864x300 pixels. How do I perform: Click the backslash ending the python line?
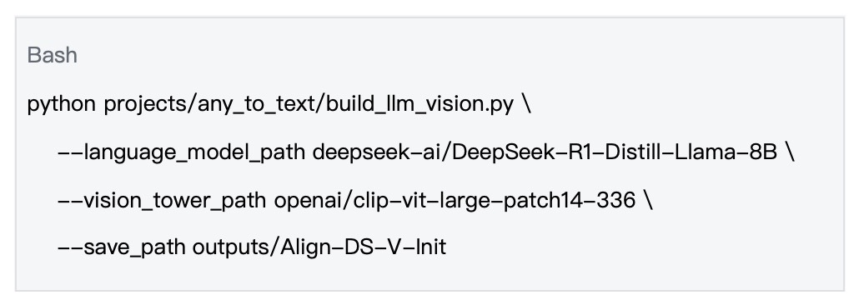[x=525, y=103]
